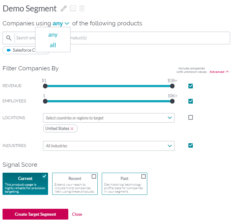
Task: Click the search magnifier icon
Action: 9,38
